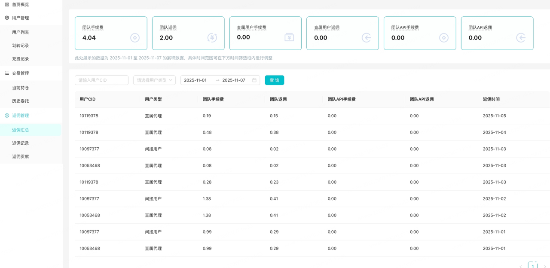
Task: Go to the previous page arrow
Action: point(521,266)
